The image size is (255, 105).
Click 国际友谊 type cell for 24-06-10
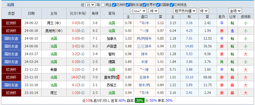click(x=11, y=39)
